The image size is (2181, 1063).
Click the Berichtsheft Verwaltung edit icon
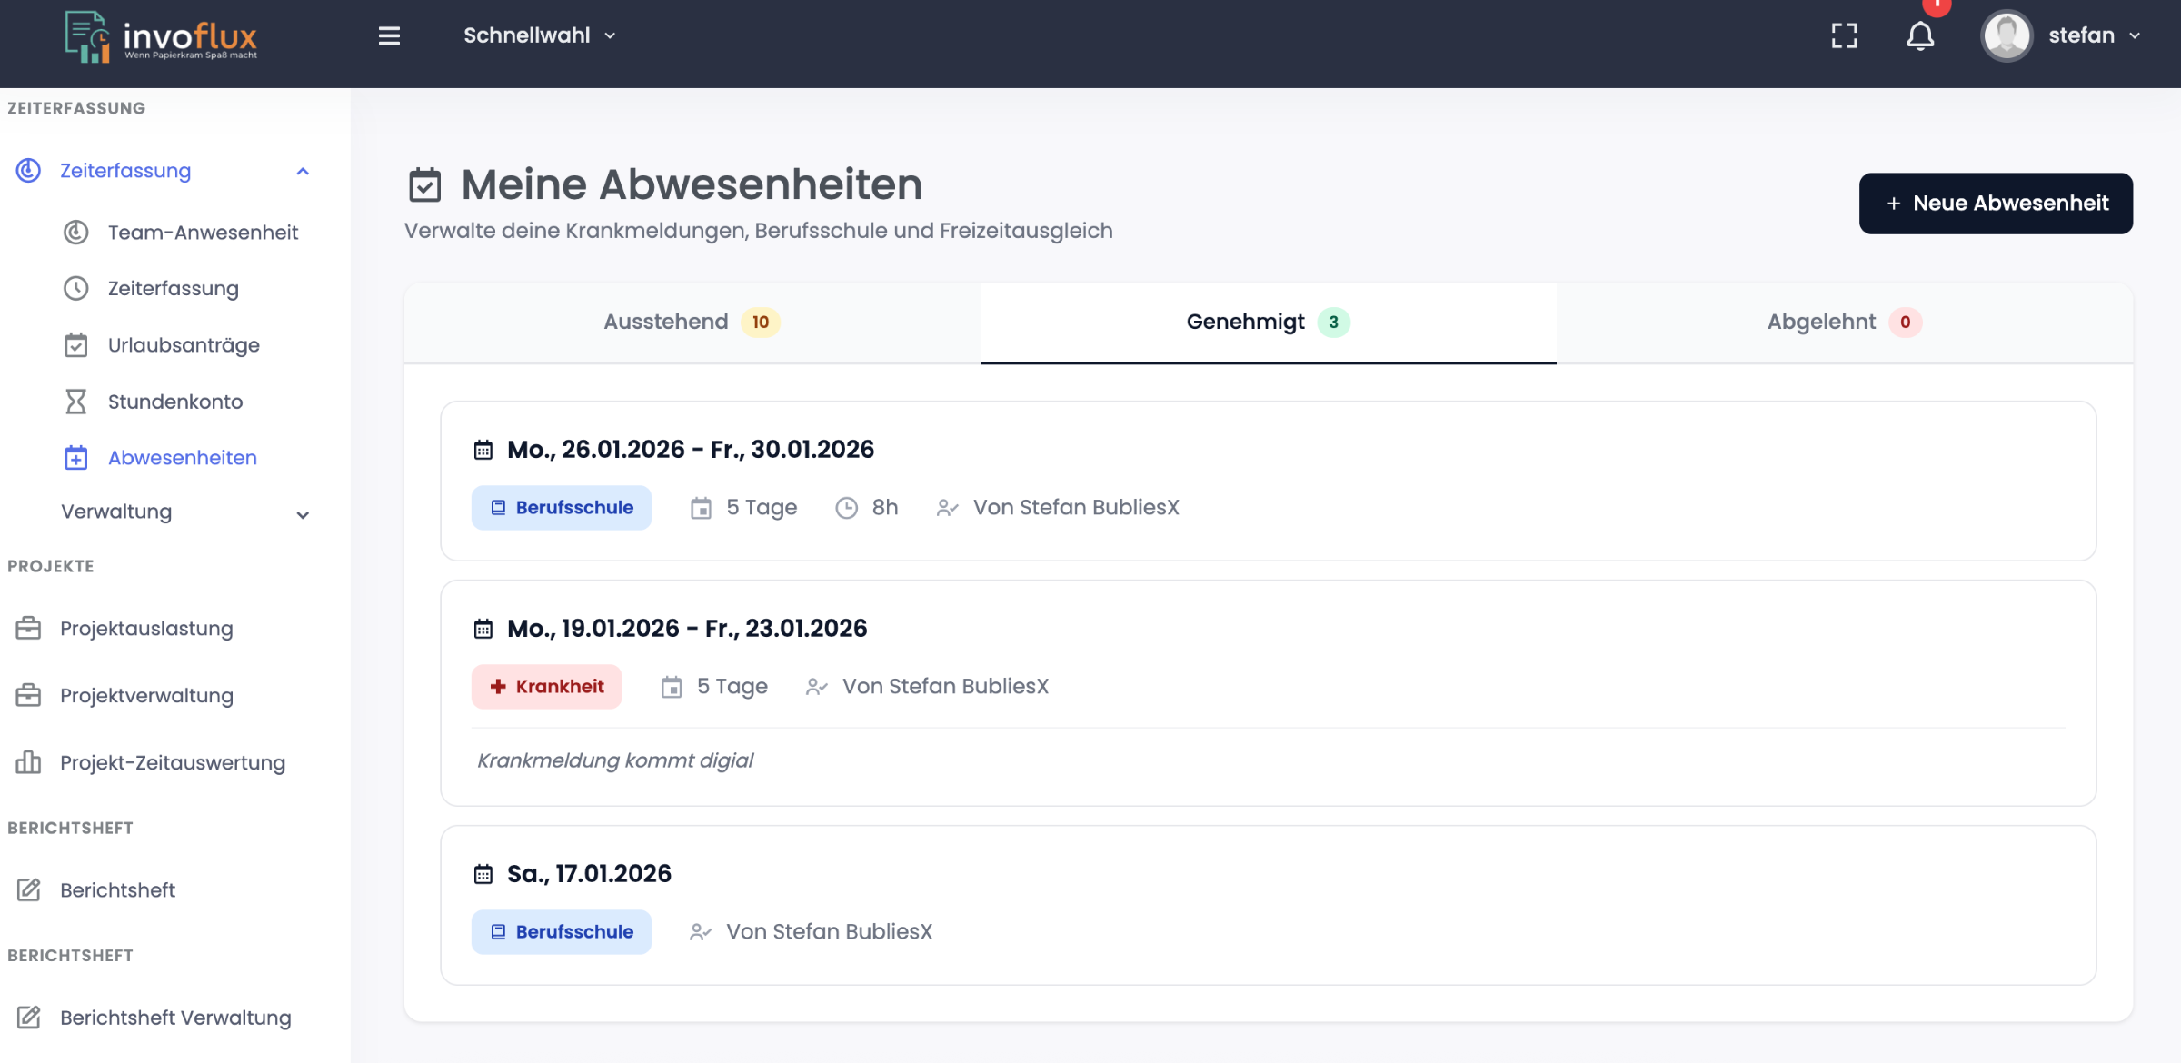coord(28,1017)
